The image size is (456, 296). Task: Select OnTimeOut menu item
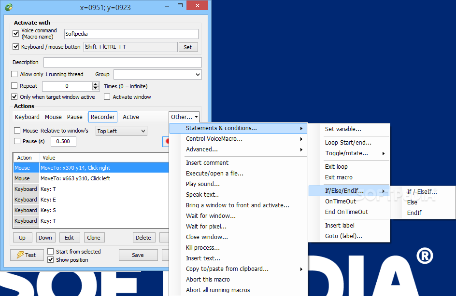coord(349,202)
